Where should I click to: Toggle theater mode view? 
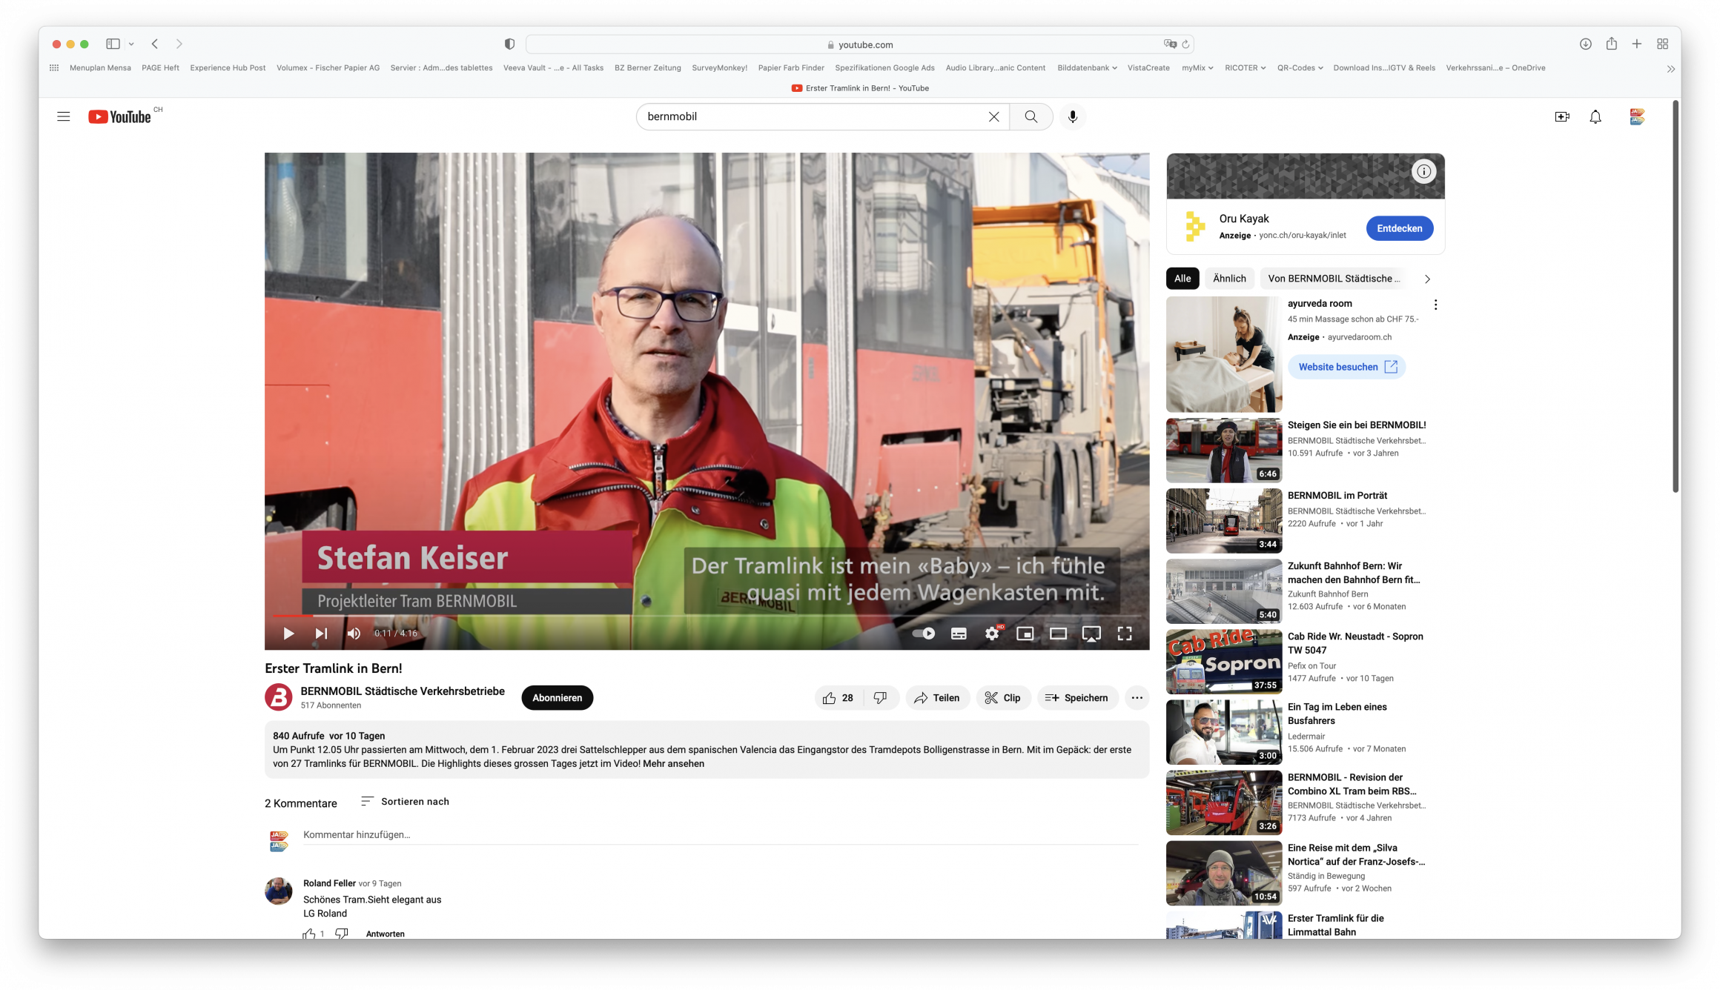coord(1058,634)
